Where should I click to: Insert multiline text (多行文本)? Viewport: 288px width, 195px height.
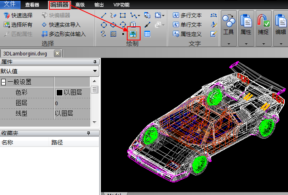[187, 15]
